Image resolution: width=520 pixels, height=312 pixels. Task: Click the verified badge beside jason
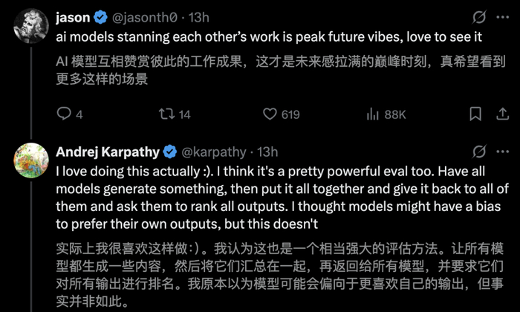(103, 16)
